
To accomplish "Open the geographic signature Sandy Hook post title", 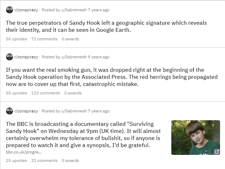I will click(x=106, y=27).
